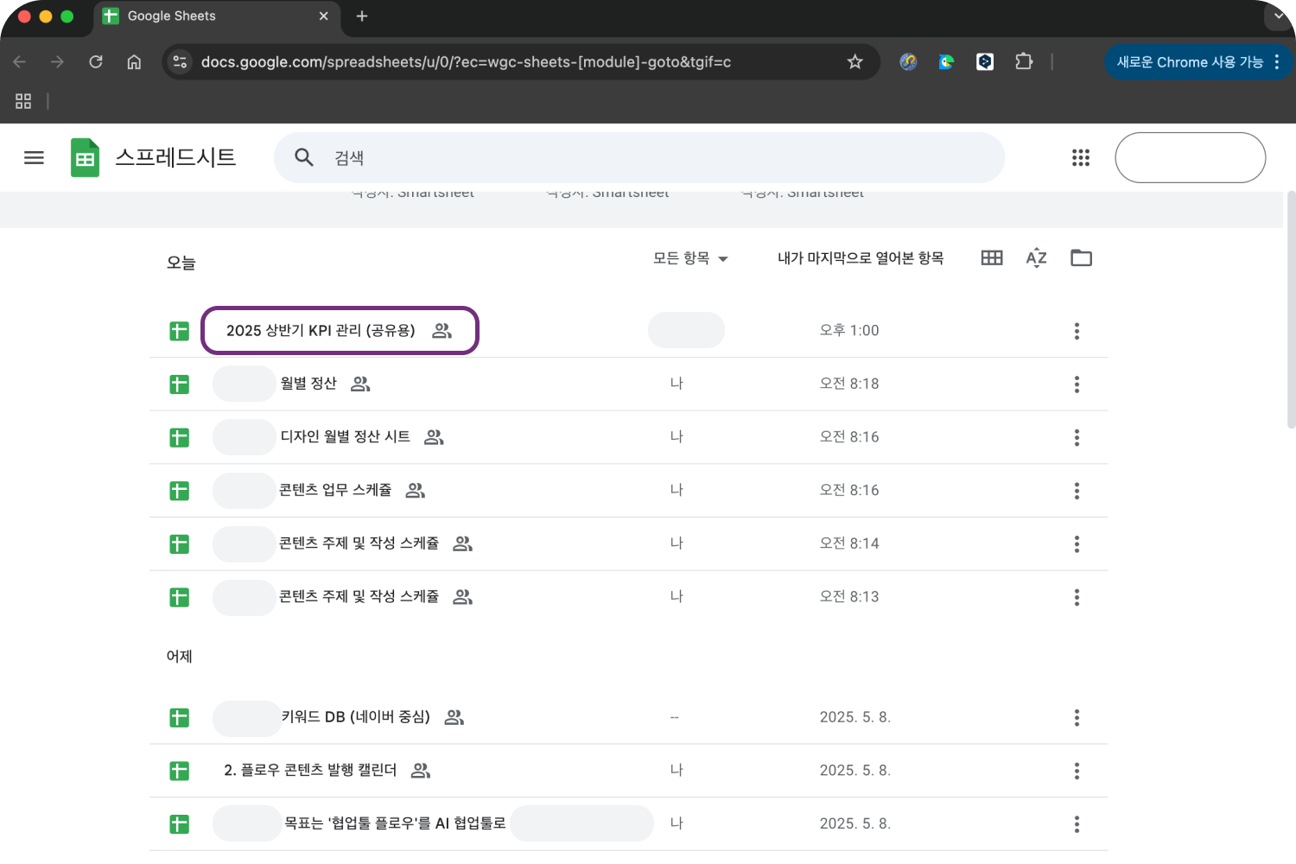Click the sharing icon beside '월별 정산'
The image size is (1296, 864).
pos(360,384)
